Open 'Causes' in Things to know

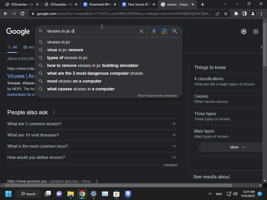tap(228, 99)
